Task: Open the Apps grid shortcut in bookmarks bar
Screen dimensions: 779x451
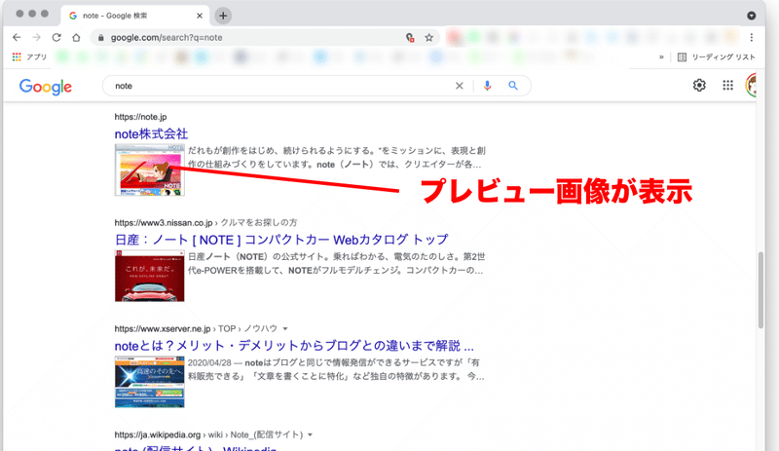Action: click(17, 57)
